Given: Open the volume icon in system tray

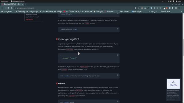Looking at the screenshot, I should [171, 1].
